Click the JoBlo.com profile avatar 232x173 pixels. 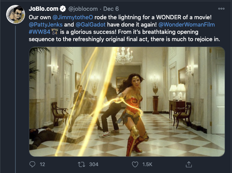point(15,15)
